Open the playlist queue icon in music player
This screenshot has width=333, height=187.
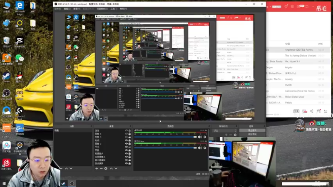click(326, 111)
